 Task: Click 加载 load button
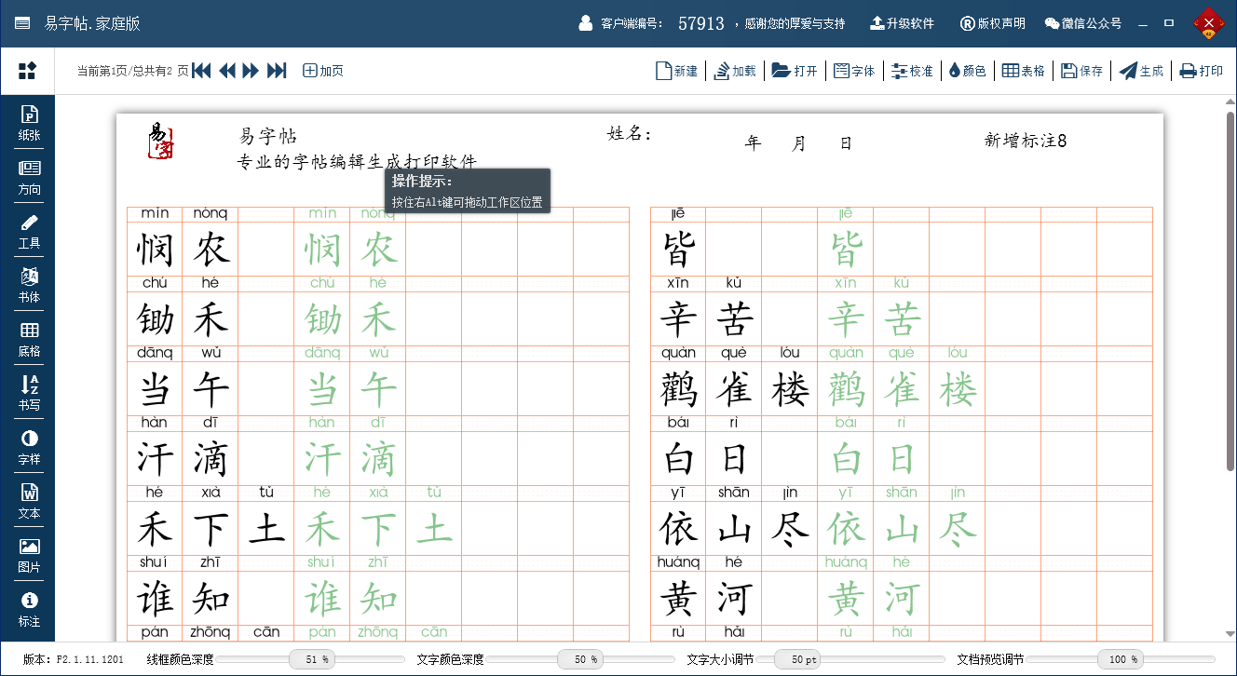[735, 71]
